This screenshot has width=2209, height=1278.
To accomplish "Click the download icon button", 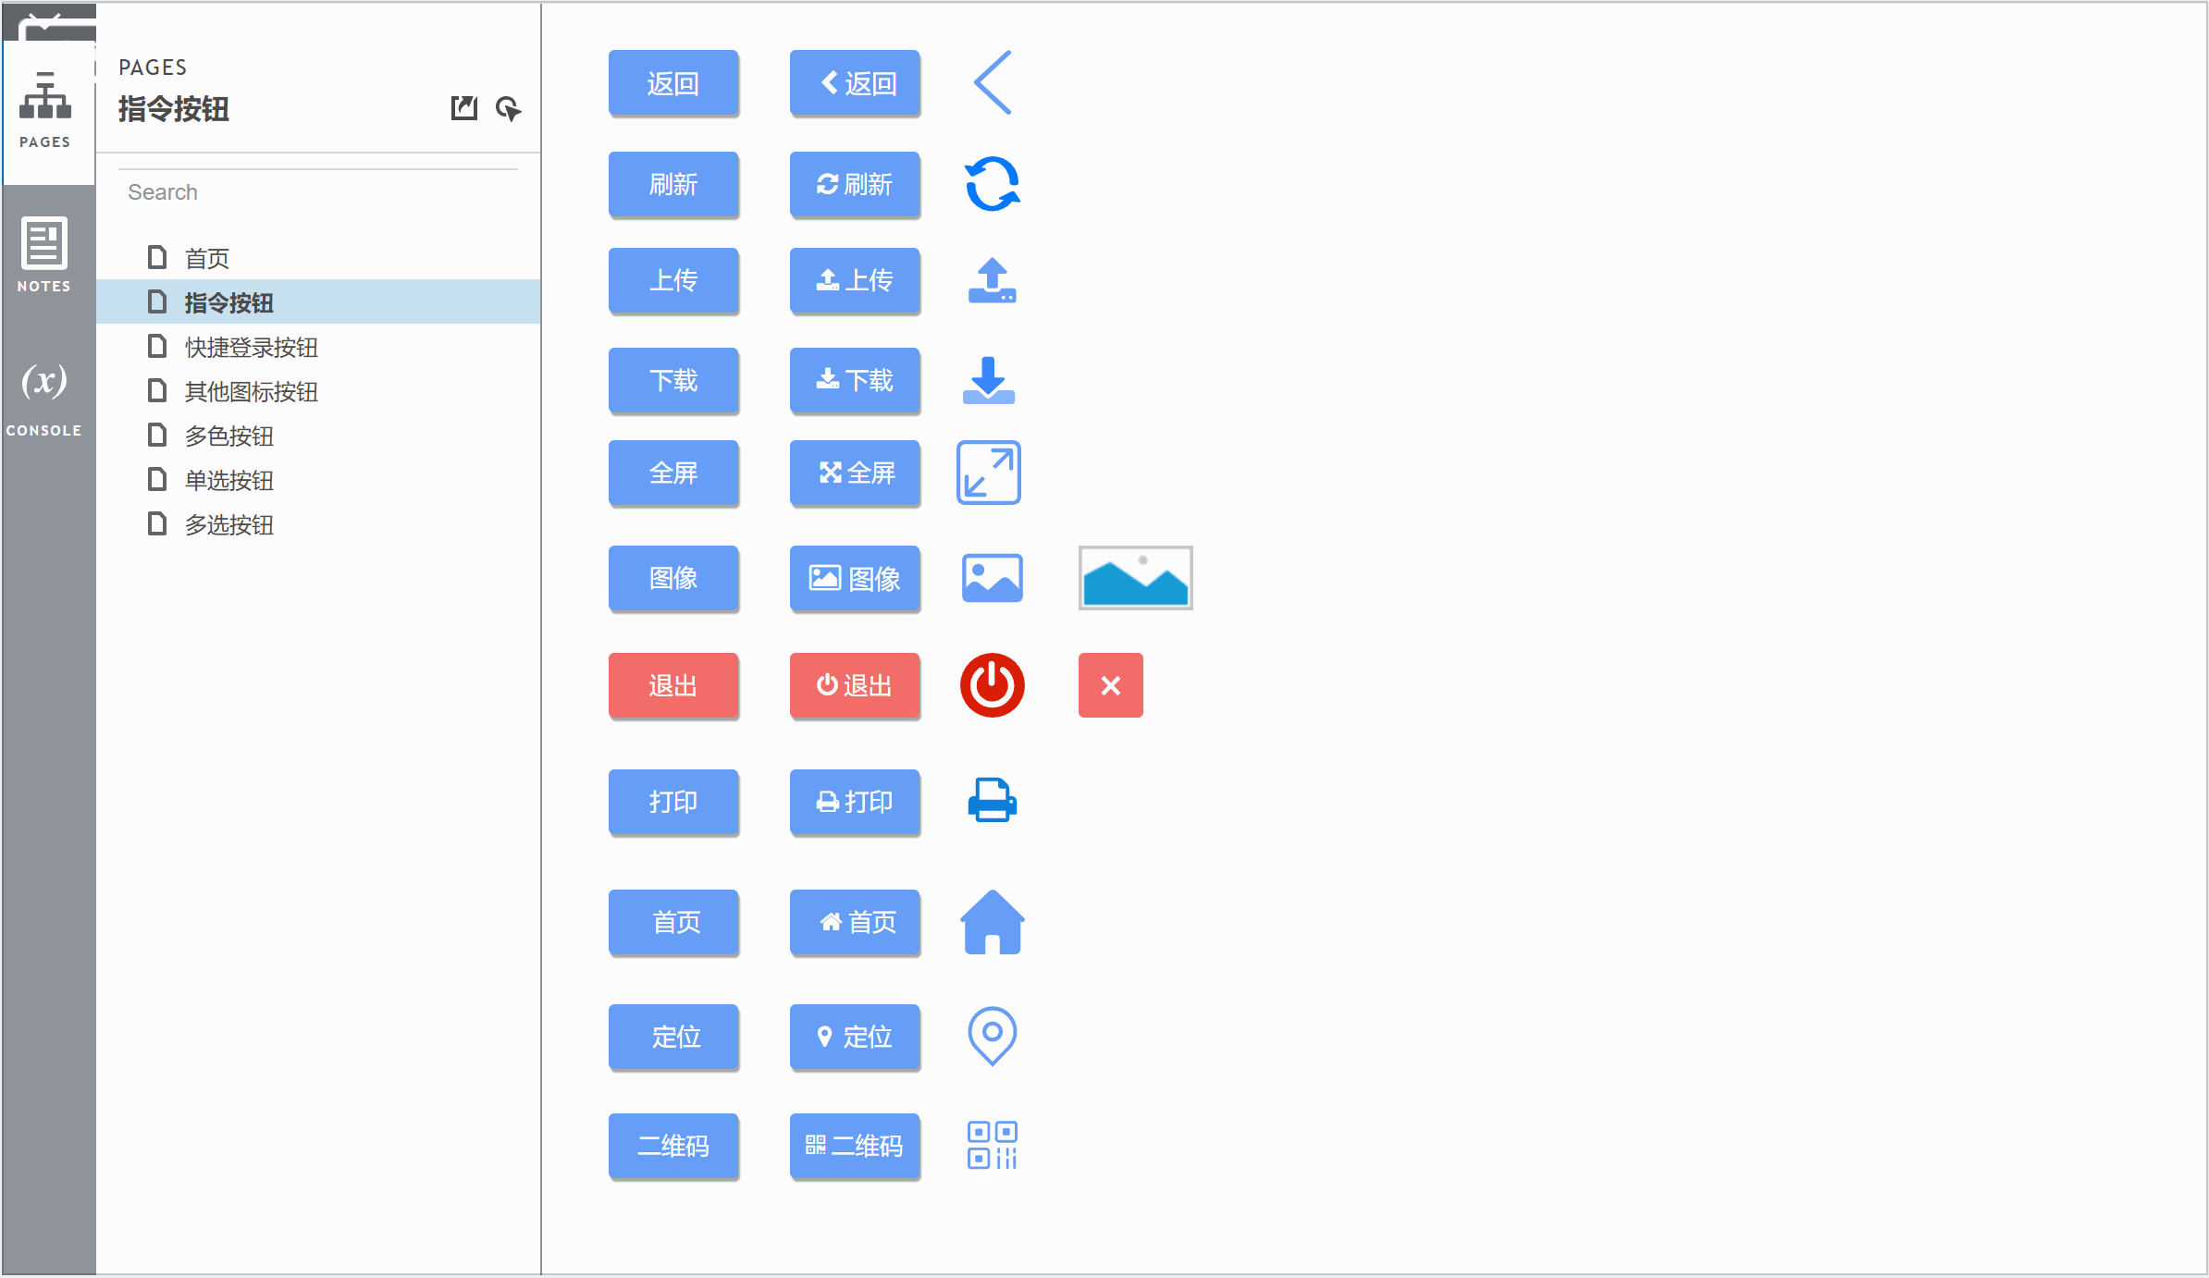I will pos(991,380).
